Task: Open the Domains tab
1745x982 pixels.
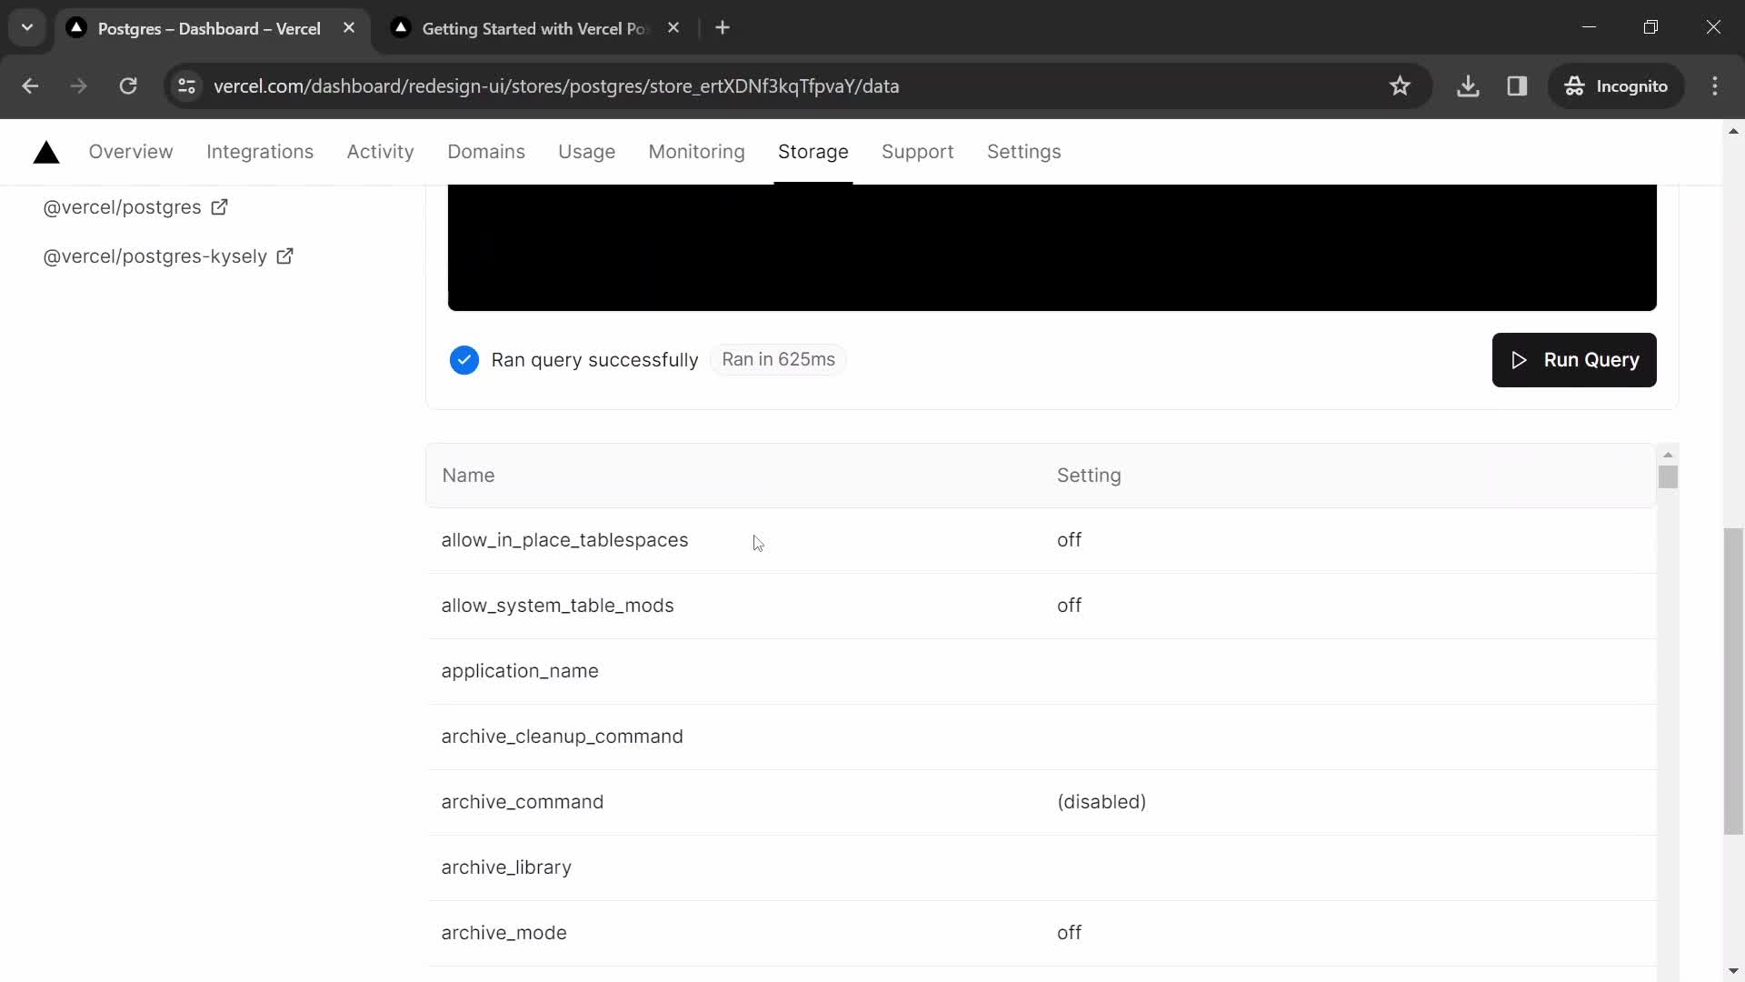Action: (x=486, y=152)
